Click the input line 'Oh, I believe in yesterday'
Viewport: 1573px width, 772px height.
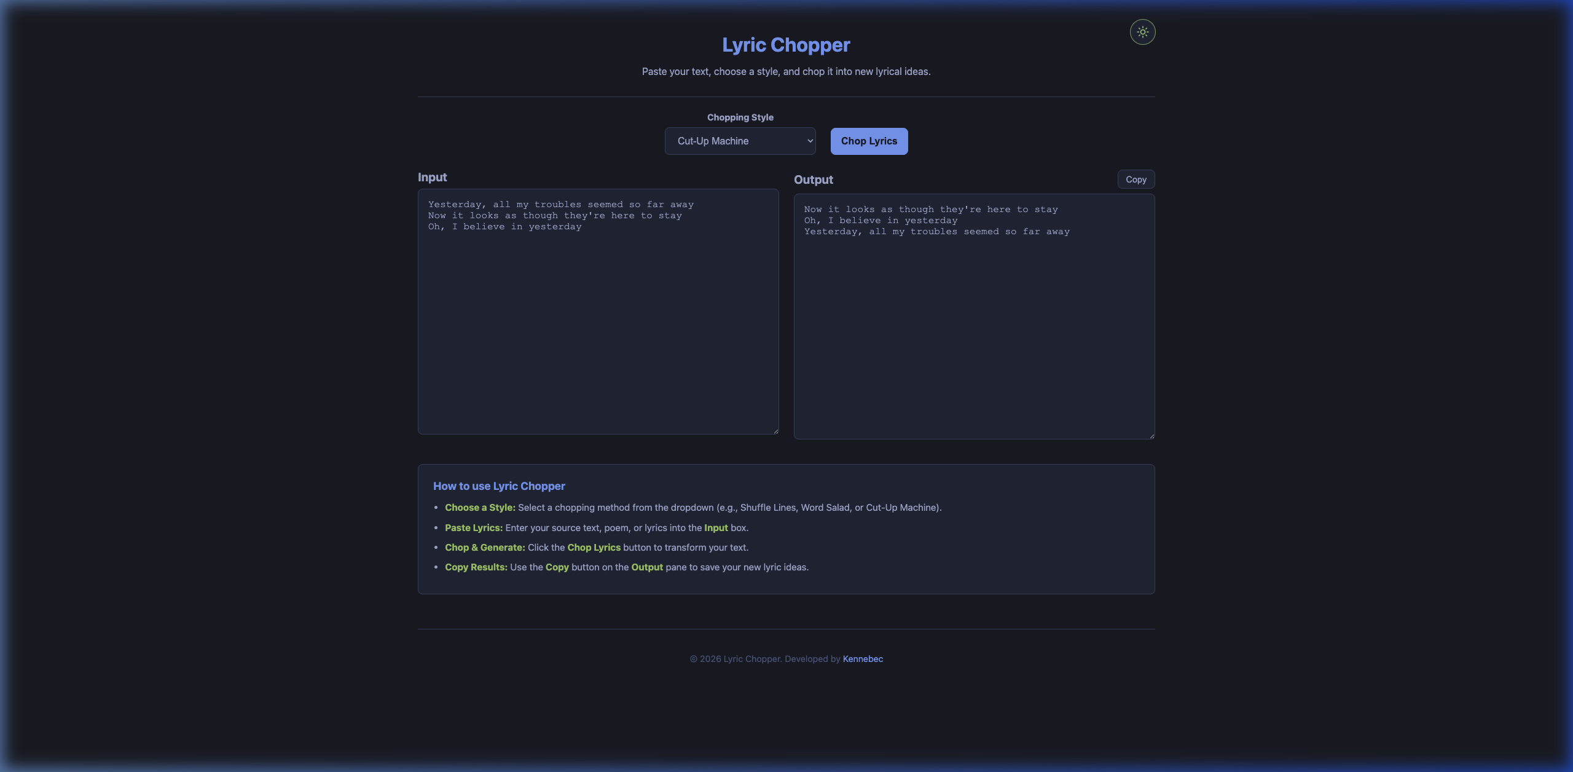click(x=504, y=227)
